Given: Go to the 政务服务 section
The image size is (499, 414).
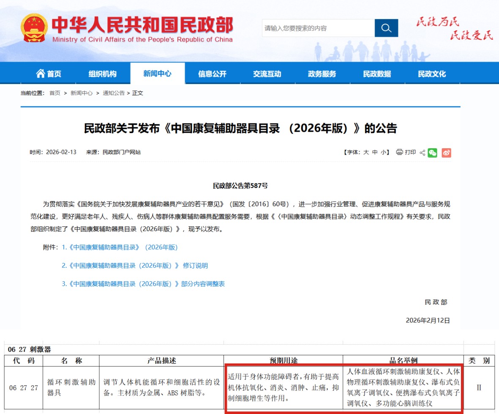Looking at the screenshot, I should click(322, 74).
